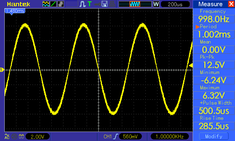
Task: Click the W window mode icon
Action: (156, 4)
